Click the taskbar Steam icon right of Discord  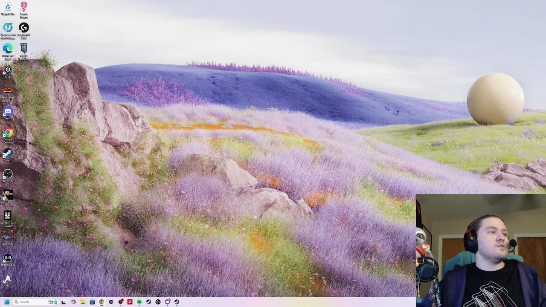[x=177, y=302]
